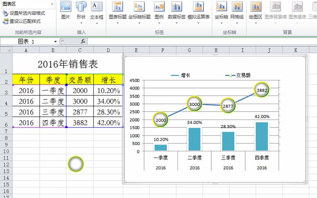
Task: Select column D header
Action: [x=108, y=50]
